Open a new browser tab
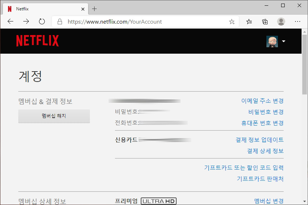Image resolution: width=308 pixels, height=205 pixels. [x=94, y=9]
